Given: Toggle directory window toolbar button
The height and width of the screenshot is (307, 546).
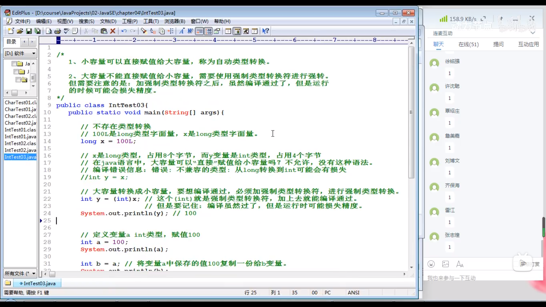Looking at the screenshot, I should pos(237,31).
